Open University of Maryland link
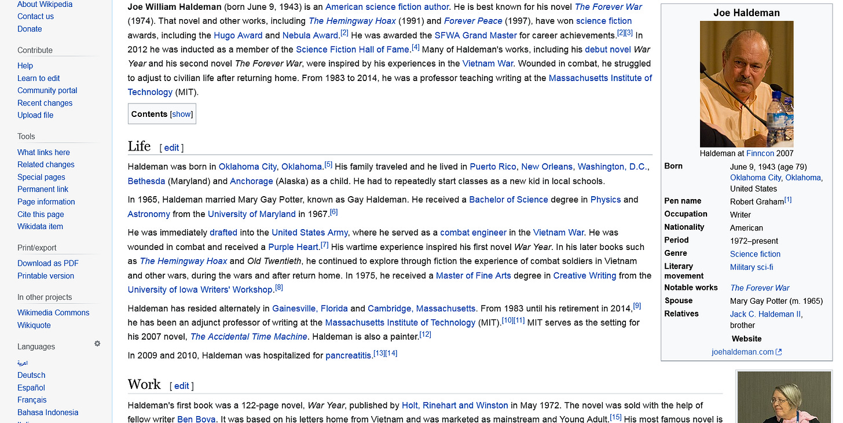Screen dimensions: 843x423 (252, 214)
